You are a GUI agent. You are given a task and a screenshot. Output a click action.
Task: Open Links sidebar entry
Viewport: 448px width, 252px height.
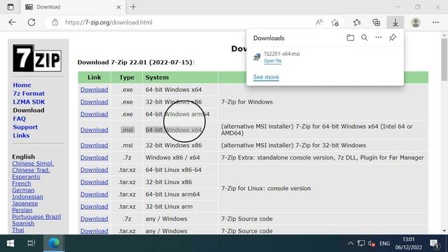click(x=21, y=135)
